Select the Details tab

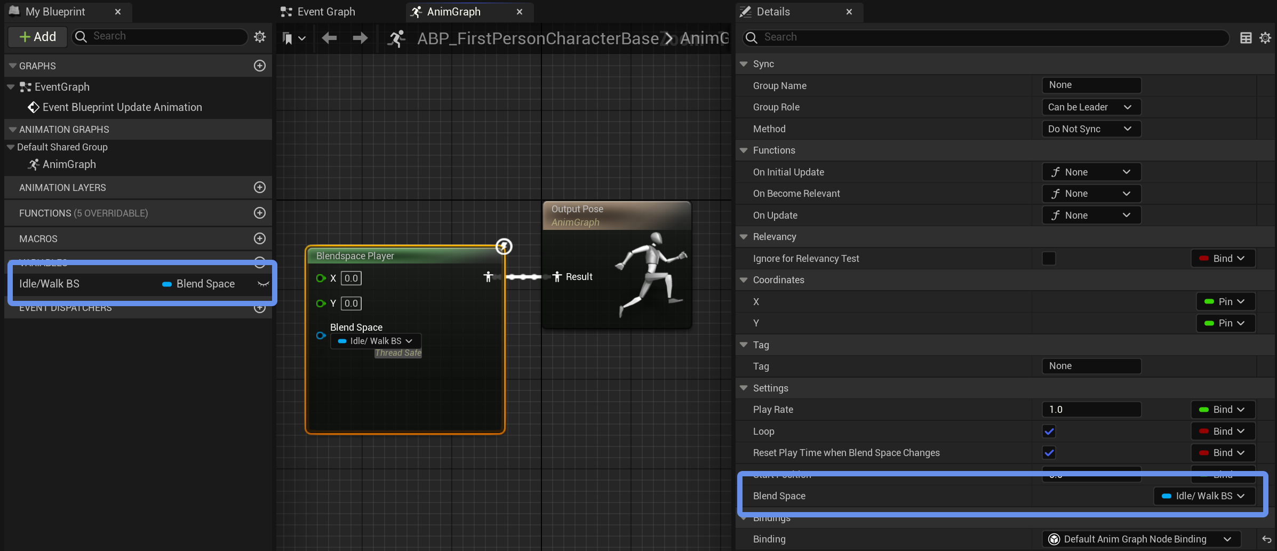773,12
